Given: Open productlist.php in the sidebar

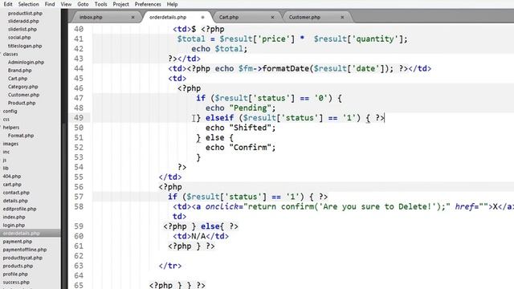Looking at the screenshot, I should click(x=25, y=14).
